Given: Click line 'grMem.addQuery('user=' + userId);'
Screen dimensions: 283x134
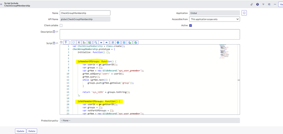Looking at the screenshot, I should pyautogui.click(x=103, y=74).
